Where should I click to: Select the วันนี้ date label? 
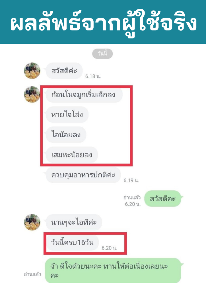(102, 54)
